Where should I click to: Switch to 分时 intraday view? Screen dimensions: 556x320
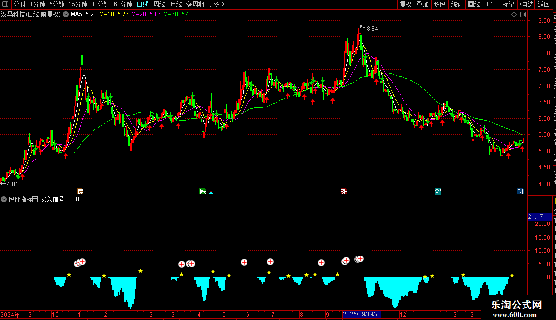point(20,4)
